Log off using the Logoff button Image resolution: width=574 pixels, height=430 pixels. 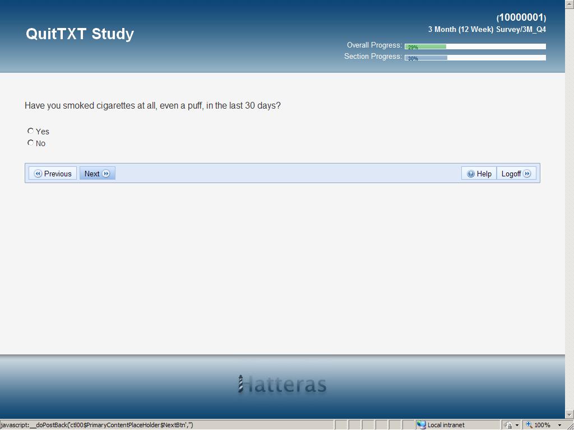click(x=516, y=174)
